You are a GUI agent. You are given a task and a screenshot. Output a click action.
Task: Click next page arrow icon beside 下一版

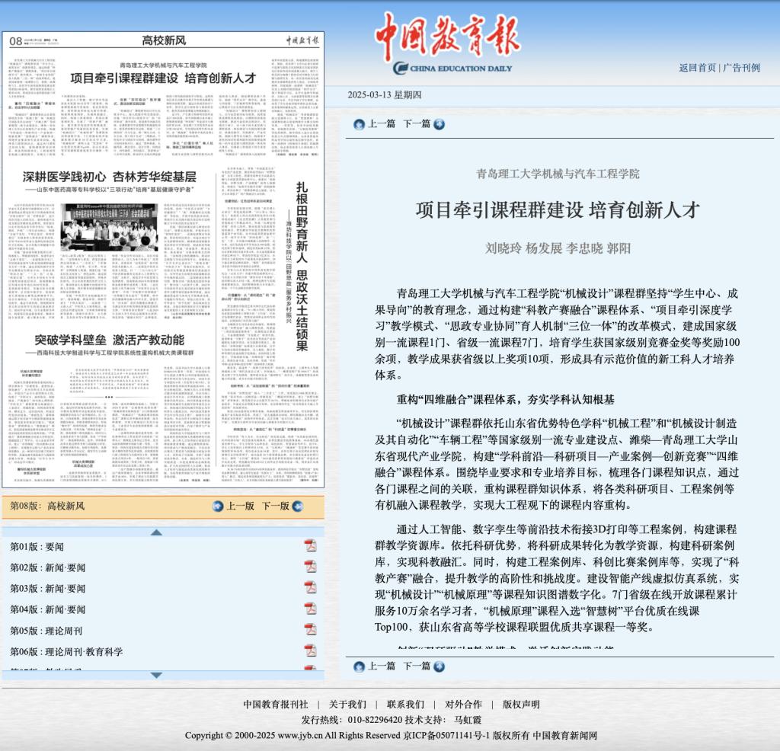coord(298,506)
